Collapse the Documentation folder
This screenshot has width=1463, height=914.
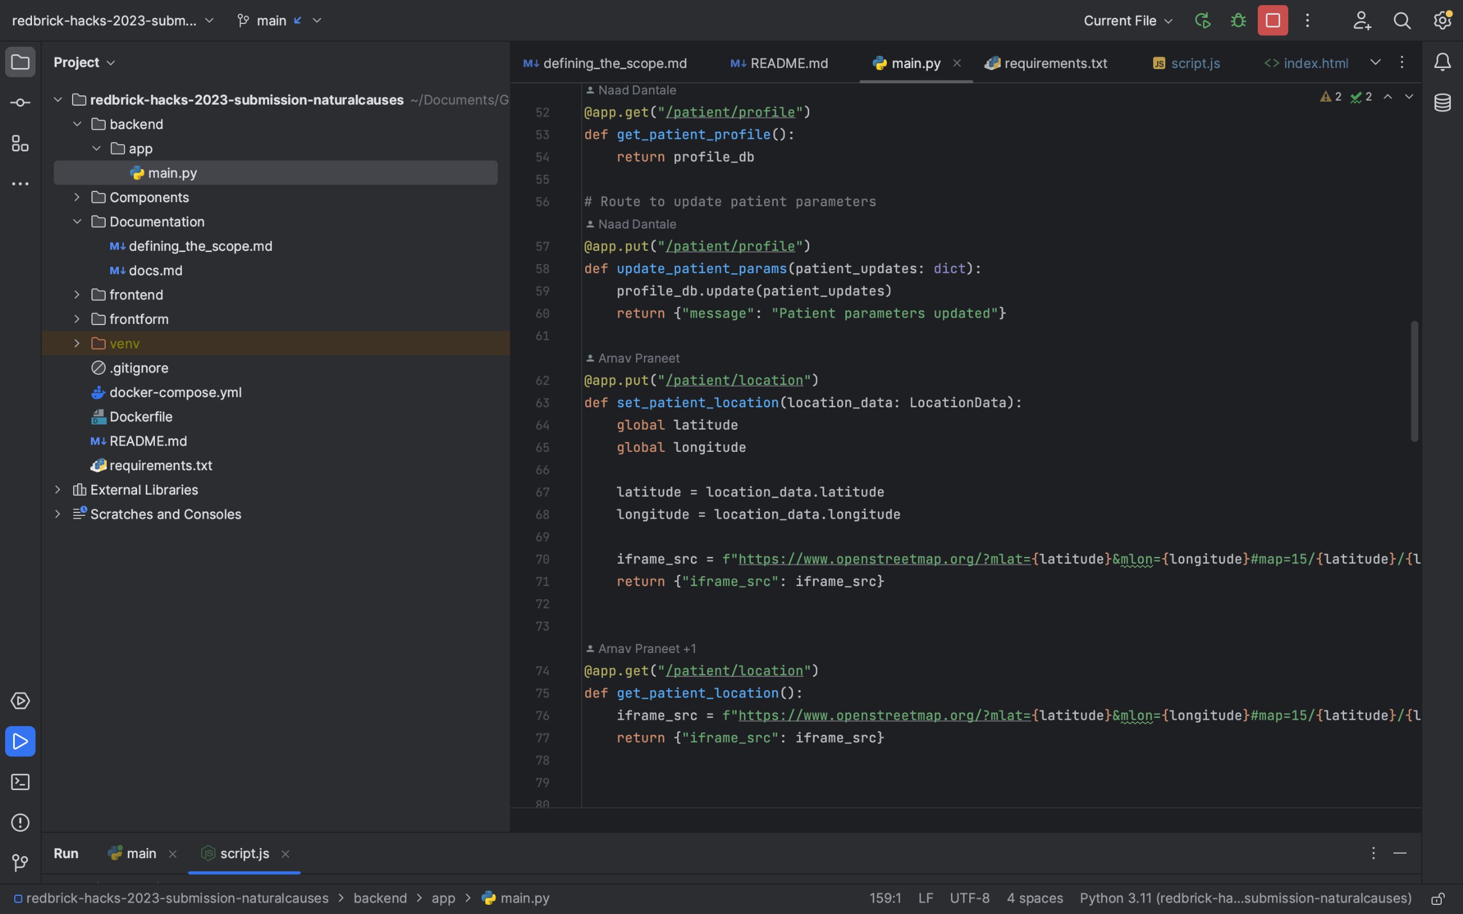tap(77, 221)
